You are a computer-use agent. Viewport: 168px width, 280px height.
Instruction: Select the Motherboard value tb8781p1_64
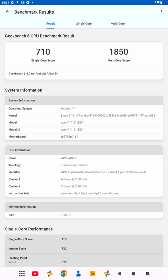(70, 136)
